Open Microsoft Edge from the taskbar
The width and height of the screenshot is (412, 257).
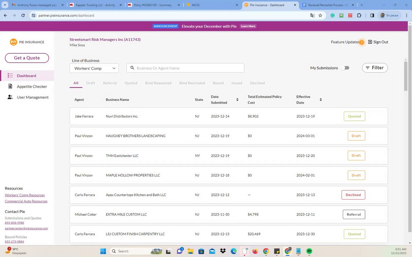click(x=234, y=251)
